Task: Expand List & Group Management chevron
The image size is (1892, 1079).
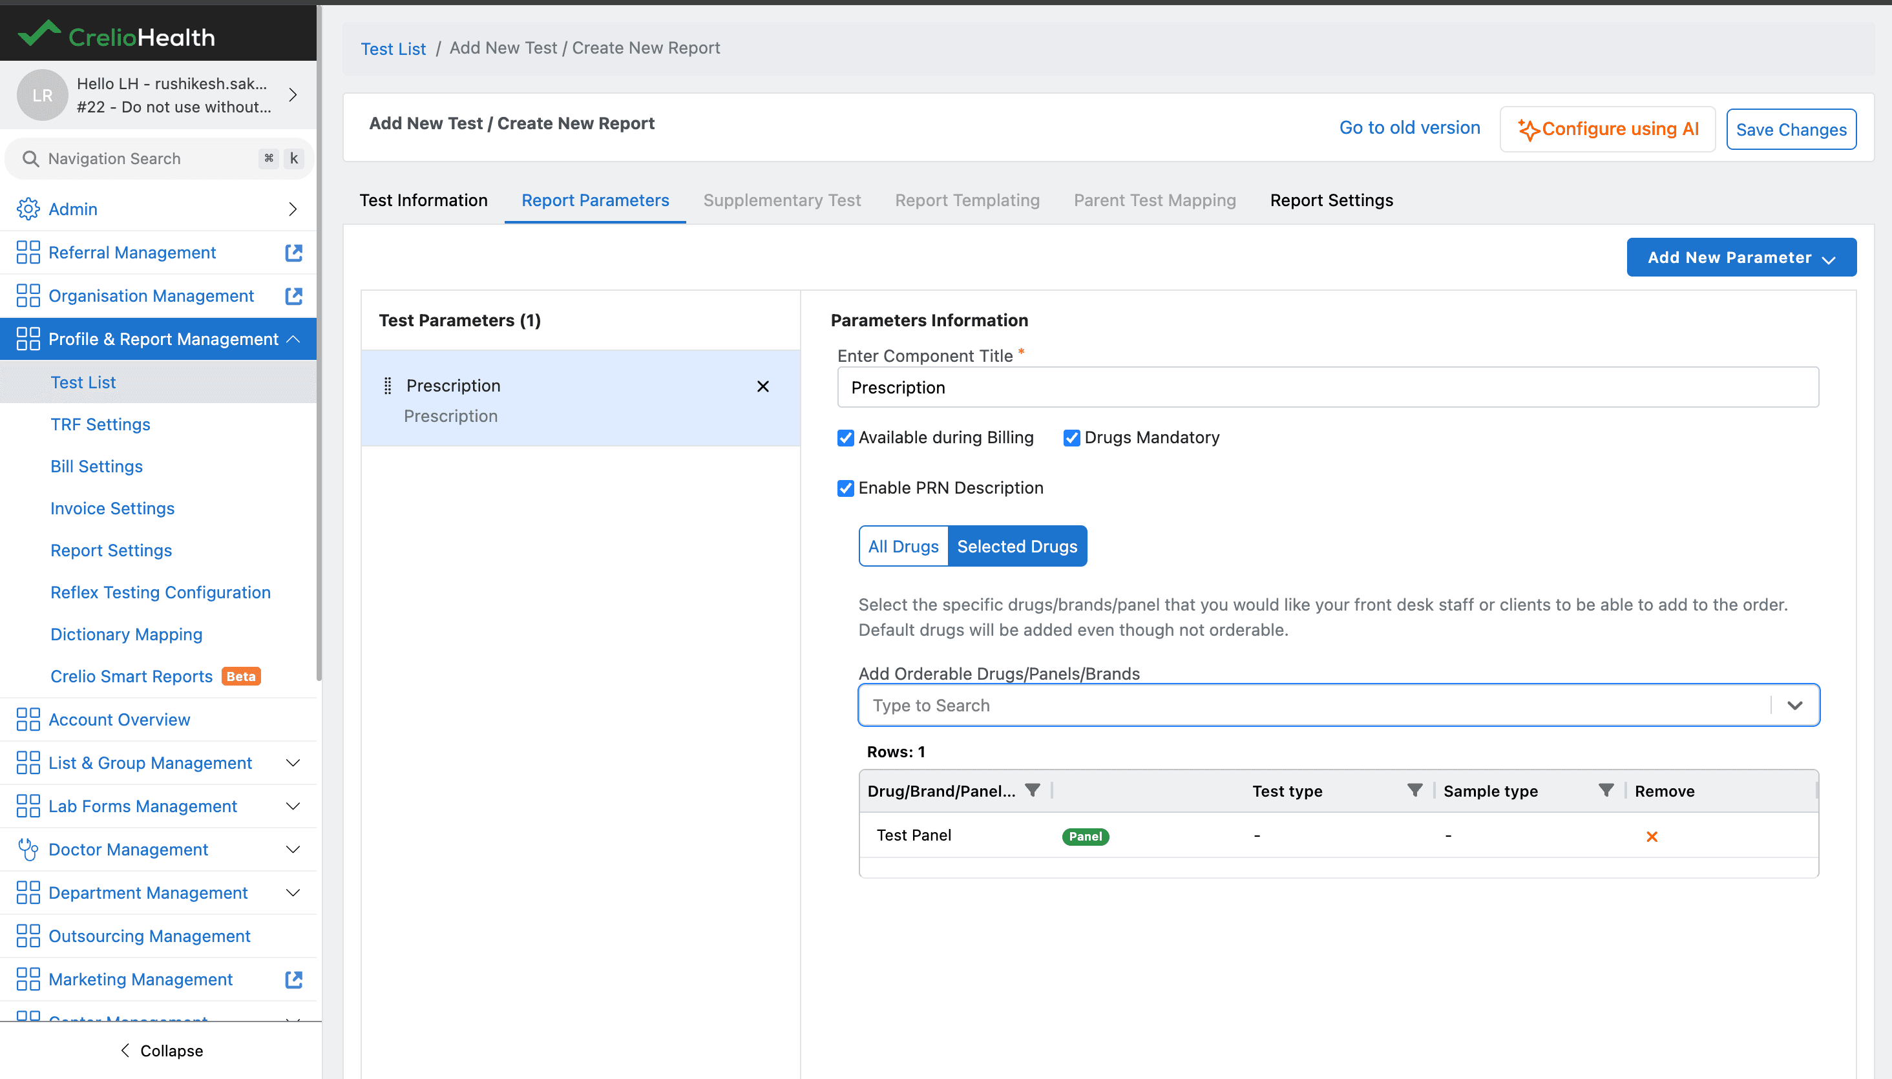Action: pos(293,762)
